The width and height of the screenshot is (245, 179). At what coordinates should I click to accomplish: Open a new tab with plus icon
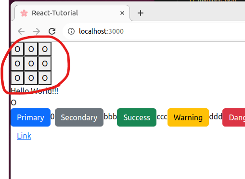[141, 13]
